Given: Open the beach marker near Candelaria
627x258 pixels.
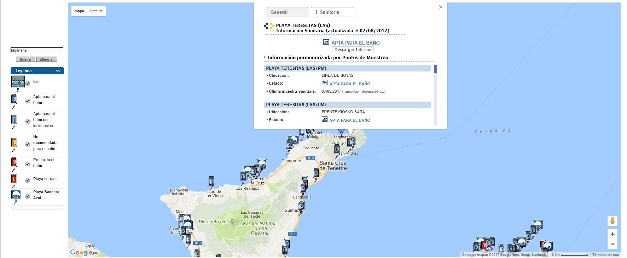Looking at the screenshot, I should tap(303, 188).
